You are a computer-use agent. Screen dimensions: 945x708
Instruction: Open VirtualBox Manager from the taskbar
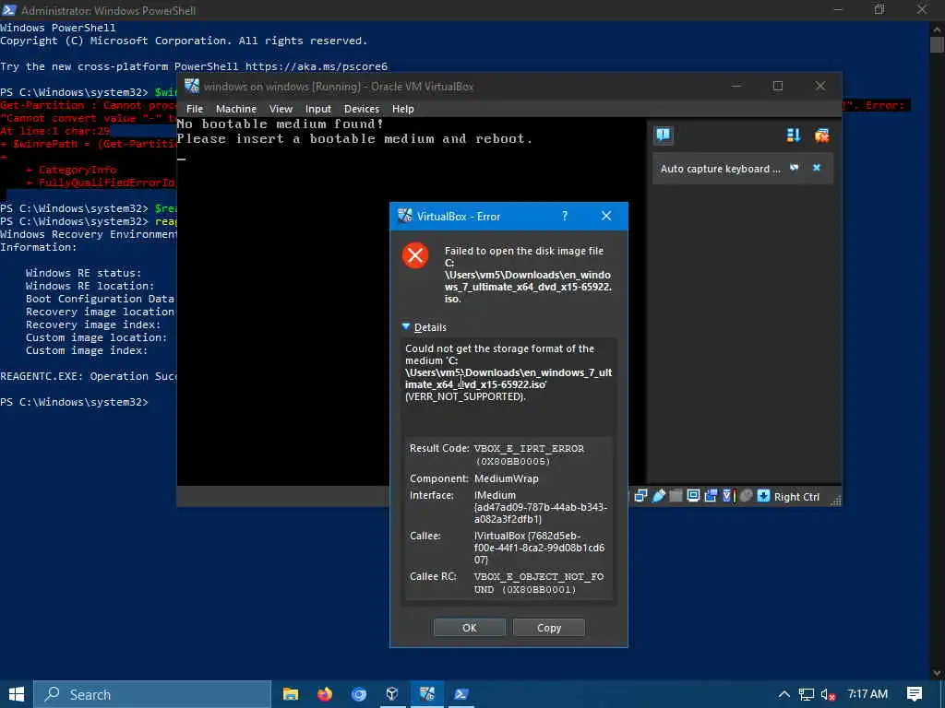[x=392, y=694]
